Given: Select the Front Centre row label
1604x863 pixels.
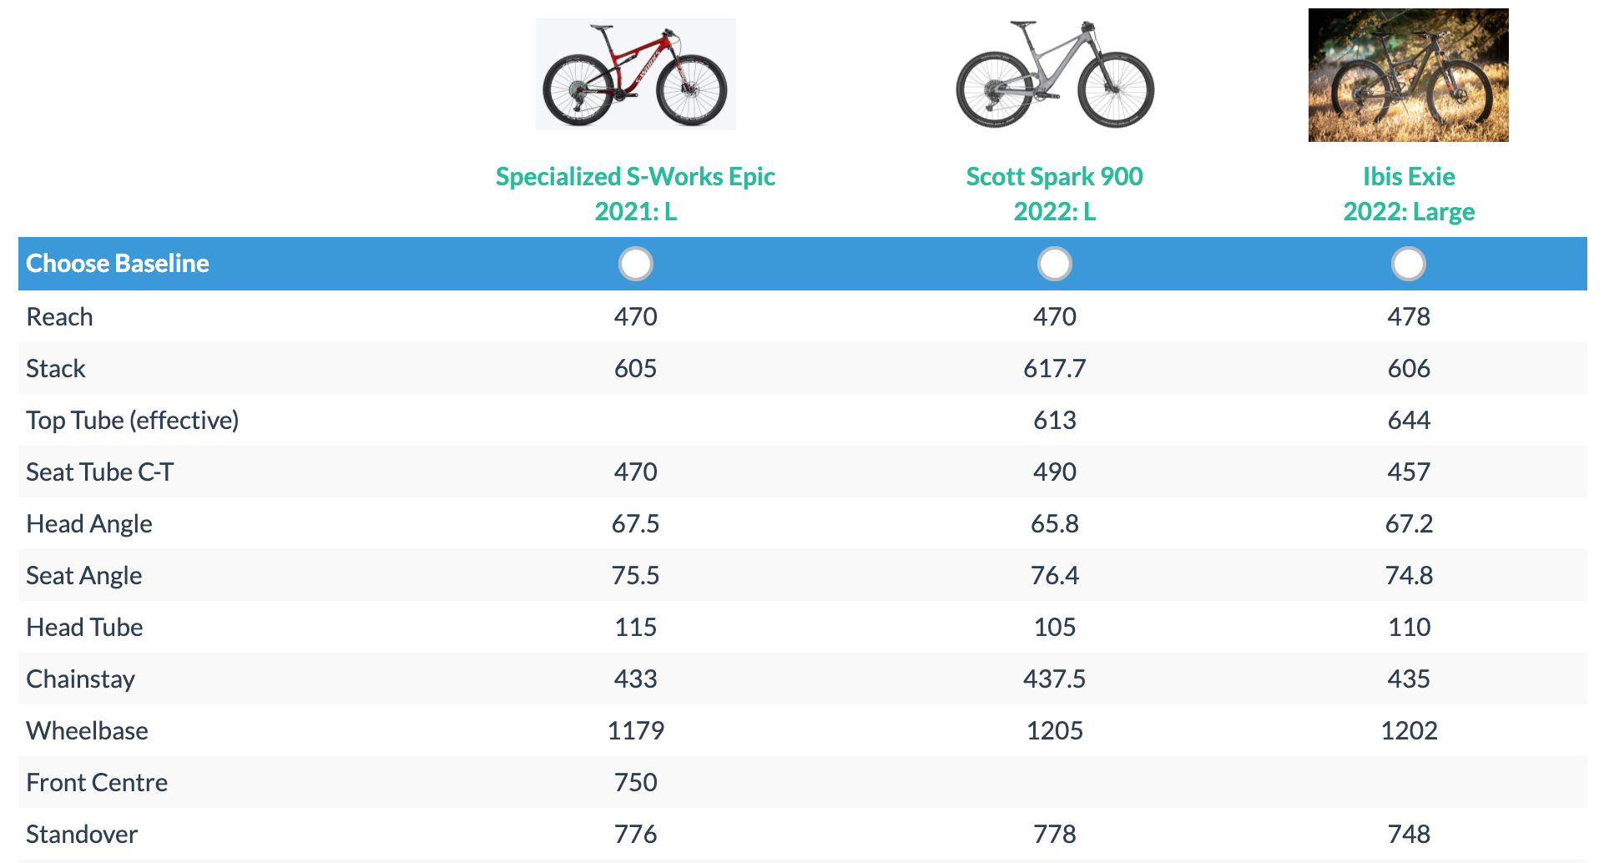Looking at the screenshot, I should [97, 783].
